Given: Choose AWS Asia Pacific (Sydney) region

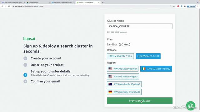Looking at the screenshot, I should point(124,84).
